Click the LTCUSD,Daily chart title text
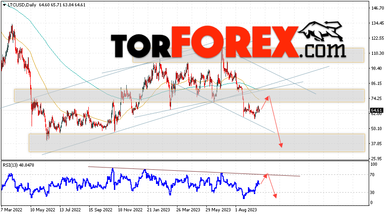The image size is (387, 215). (x=22, y=5)
